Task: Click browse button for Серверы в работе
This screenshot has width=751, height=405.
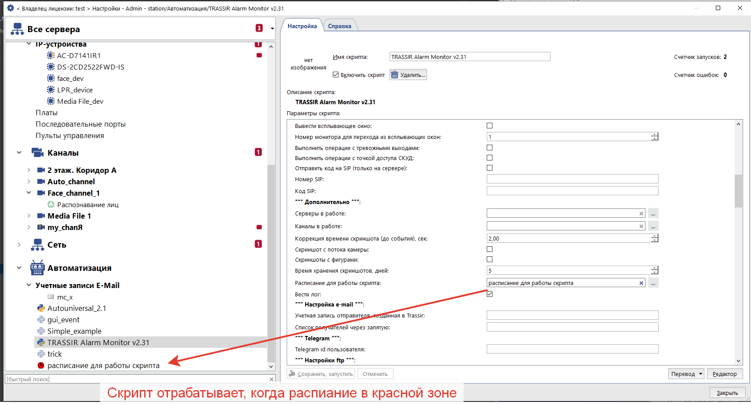Action: [x=653, y=213]
